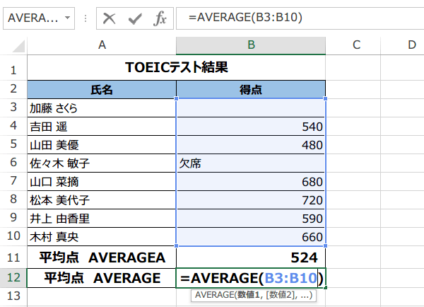Select the name cell 井上 由香里

click(x=102, y=219)
